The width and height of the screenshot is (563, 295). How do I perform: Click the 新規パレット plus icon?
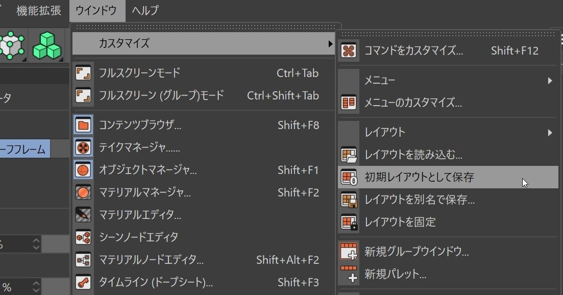pyautogui.click(x=349, y=274)
